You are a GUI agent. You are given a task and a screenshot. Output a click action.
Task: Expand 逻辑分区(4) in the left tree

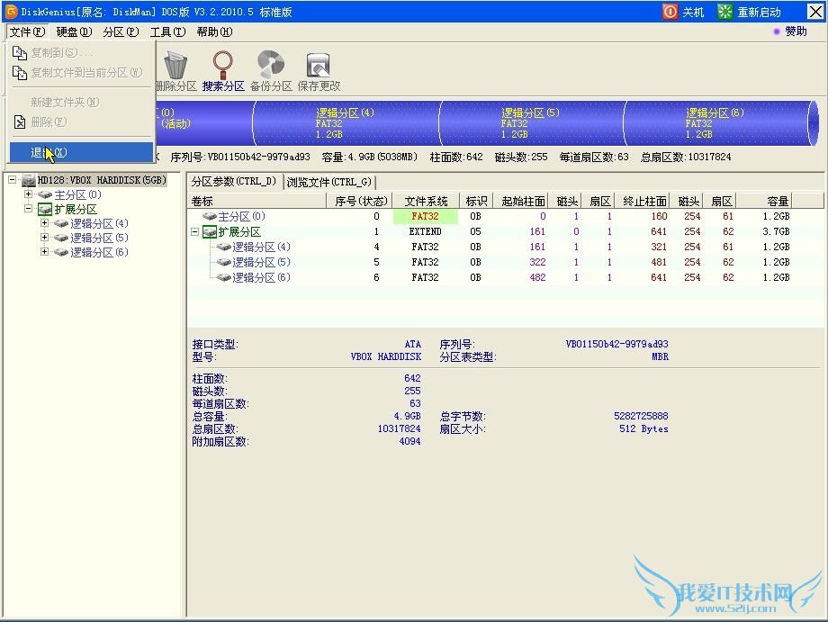(44, 223)
